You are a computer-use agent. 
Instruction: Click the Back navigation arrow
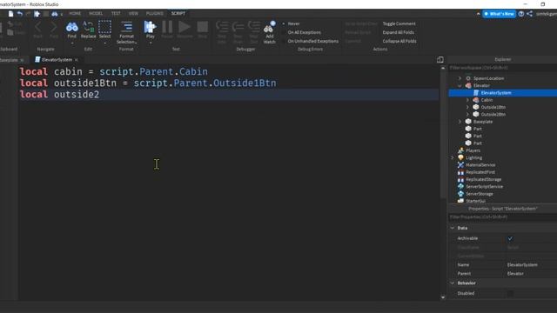coord(37,27)
